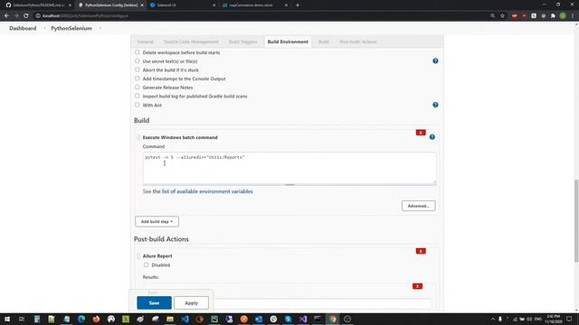Screen dimensions: 579x325
Task: Close the PythonSelenium Config browser tab
Action: [x=142, y=5]
